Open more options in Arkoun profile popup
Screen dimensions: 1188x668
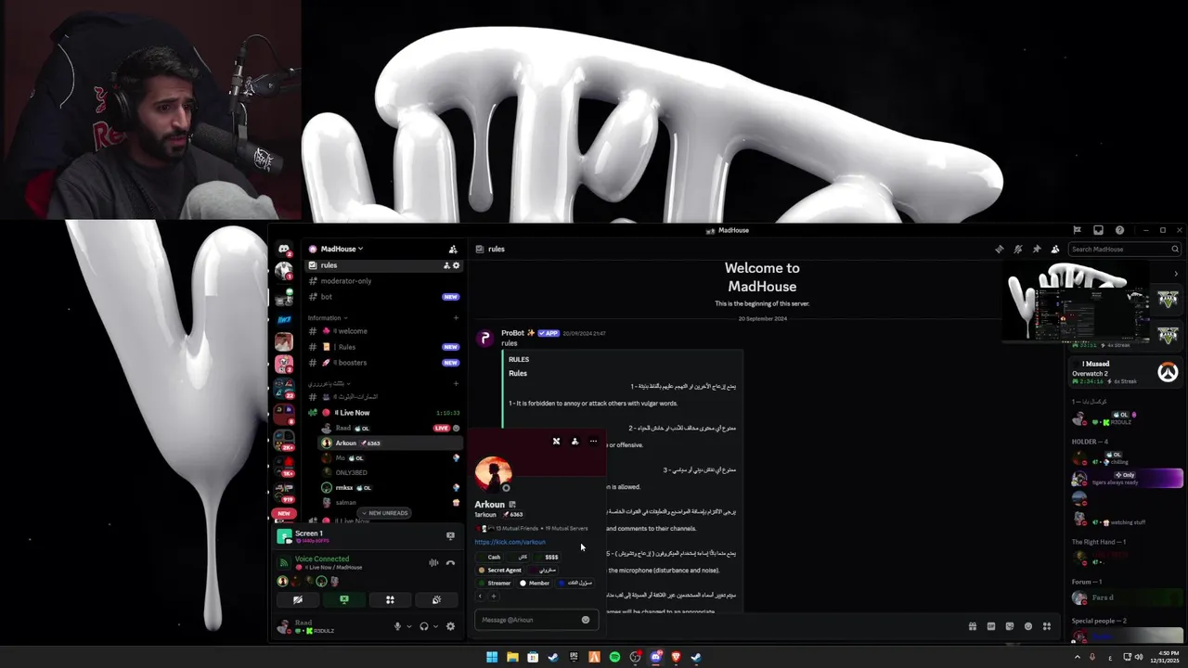(x=593, y=442)
